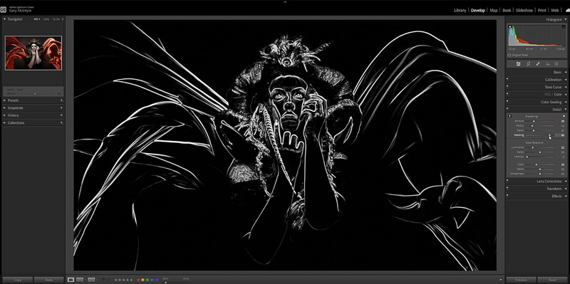Toggle the Original Photo checkbox

tap(509, 55)
